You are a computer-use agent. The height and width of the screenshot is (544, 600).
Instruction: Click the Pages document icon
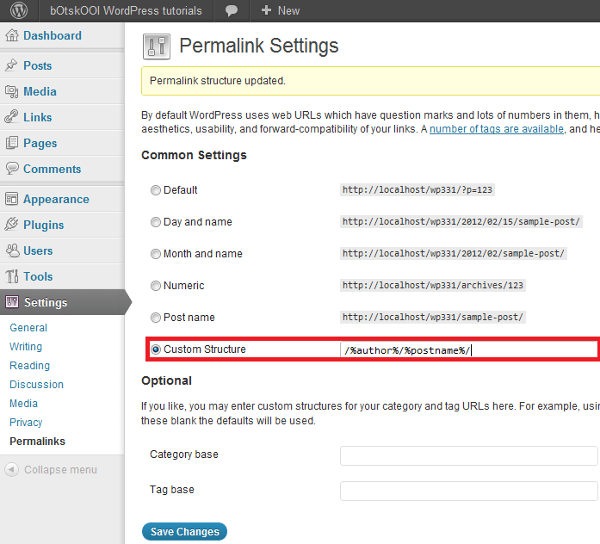pos(12,143)
